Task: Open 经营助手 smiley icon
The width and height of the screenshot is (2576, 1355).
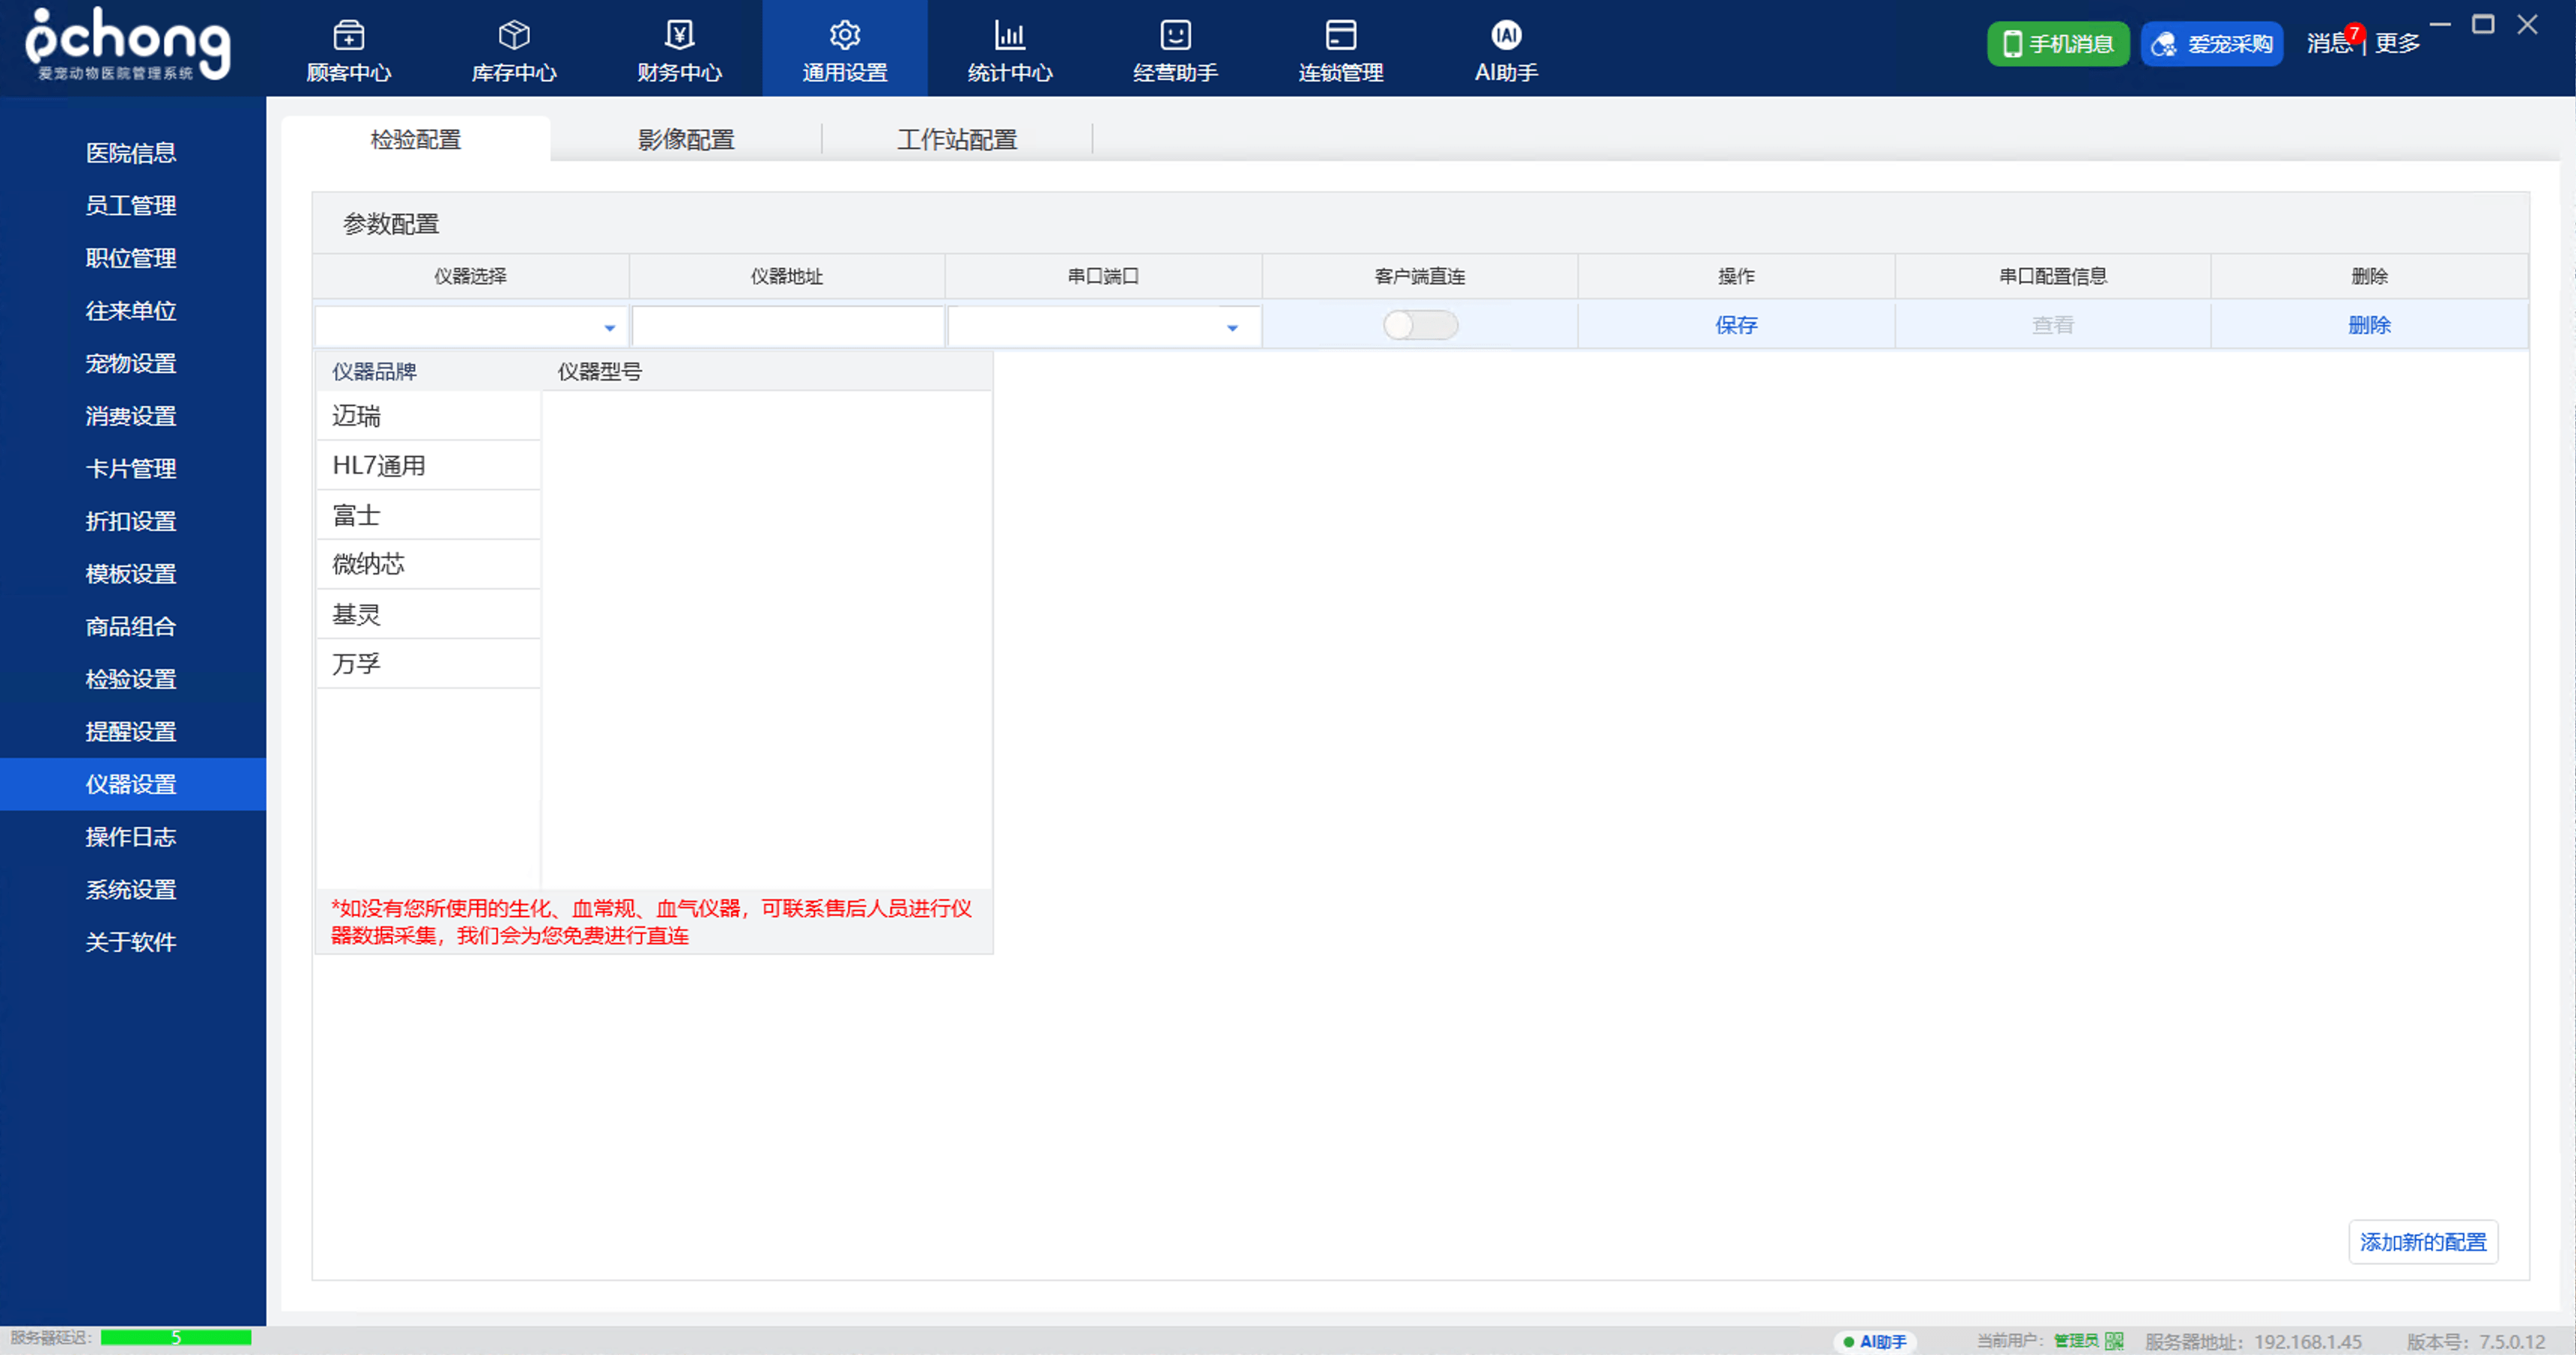Action: pos(1175,36)
